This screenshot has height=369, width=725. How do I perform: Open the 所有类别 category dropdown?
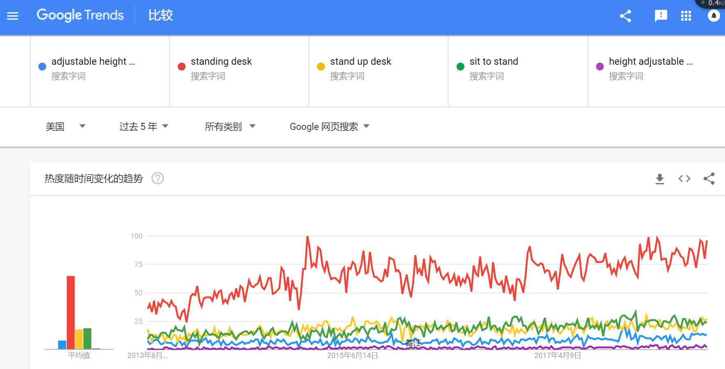click(x=230, y=127)
